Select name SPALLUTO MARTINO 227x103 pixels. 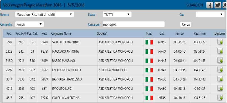(65, 42)
